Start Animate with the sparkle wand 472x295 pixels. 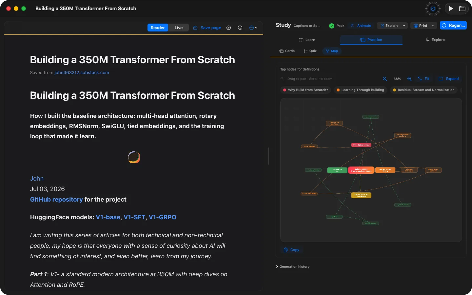point(361,26)
